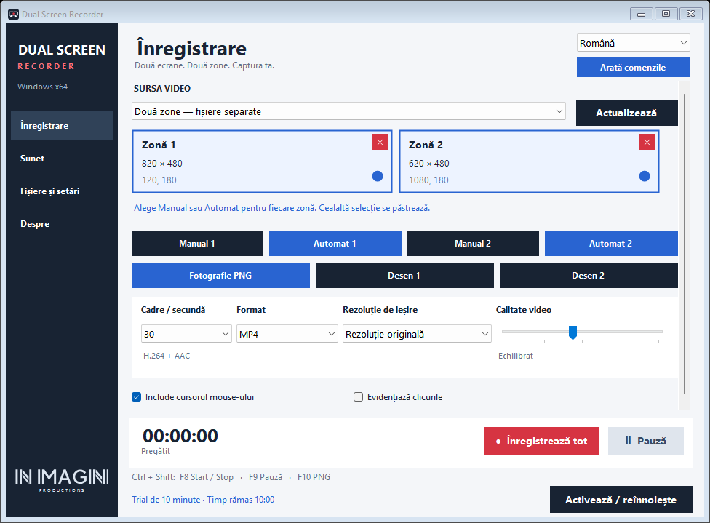This screenshot has height=523, width=710.
Task: Click the Calitate video slider handle
Action: point(573,332)
